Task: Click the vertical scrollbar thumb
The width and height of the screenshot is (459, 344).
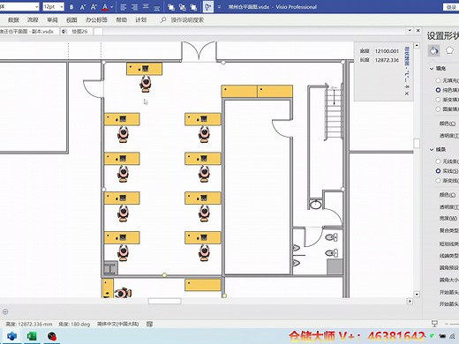Action: click(x=417, y=143)
